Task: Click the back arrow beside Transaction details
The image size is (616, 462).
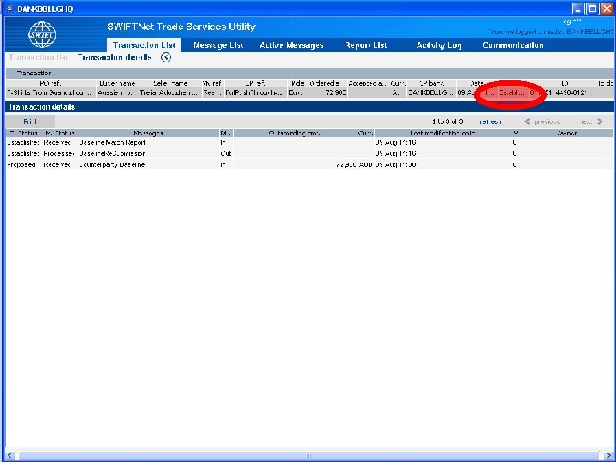Action: tap(166, 57)
